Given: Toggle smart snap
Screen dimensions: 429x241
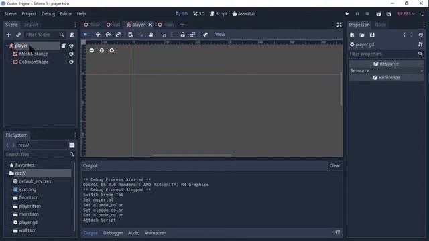Looking at the screenshot, I should click(x=164, y=34).
